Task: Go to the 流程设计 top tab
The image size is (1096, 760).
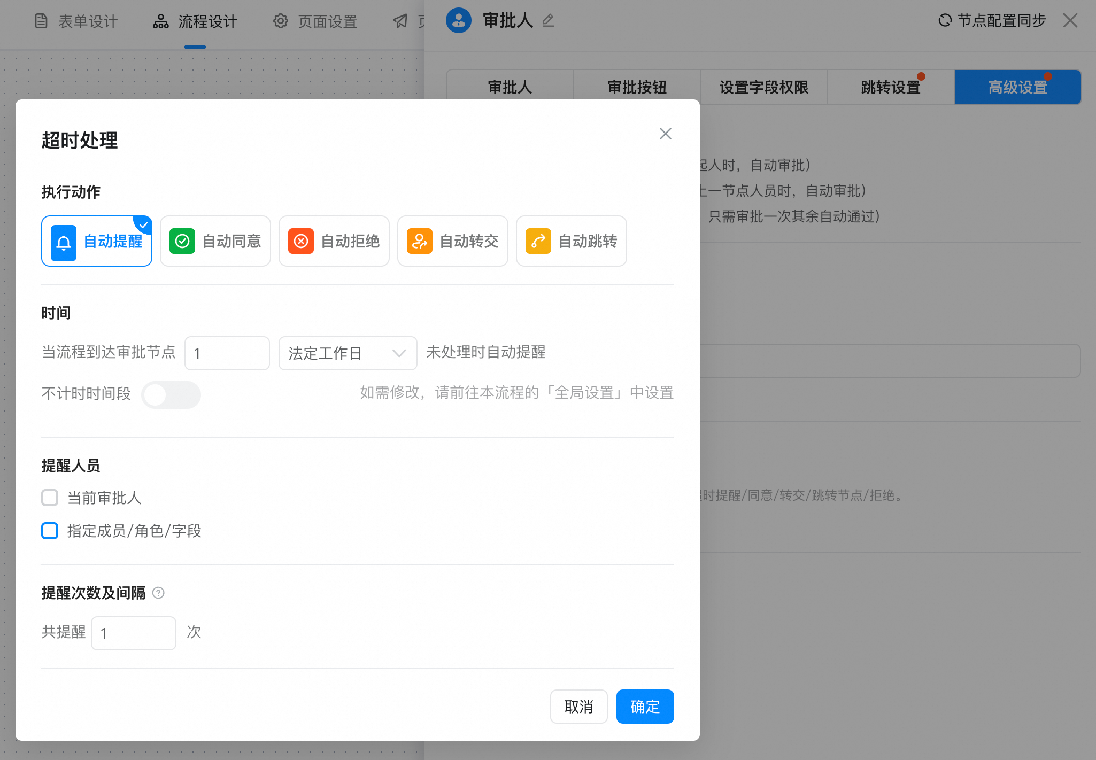Action: [x=195, y=21]
